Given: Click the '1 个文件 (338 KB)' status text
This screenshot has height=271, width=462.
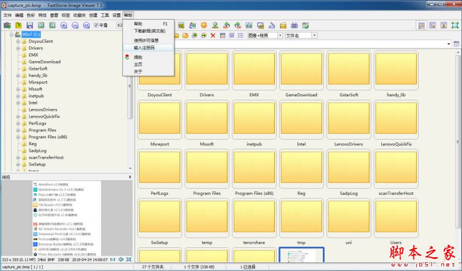Looking at the screenshot, I should click(x=199, y=267).
